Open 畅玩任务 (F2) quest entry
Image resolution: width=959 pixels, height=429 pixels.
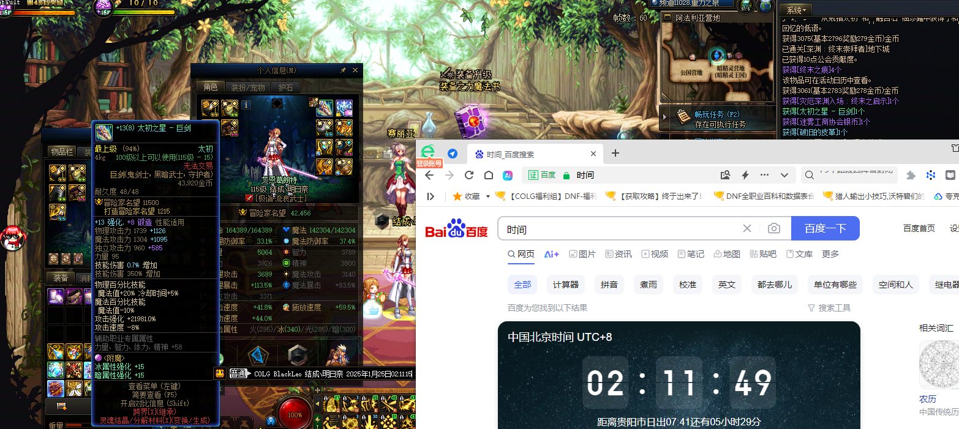721,118
